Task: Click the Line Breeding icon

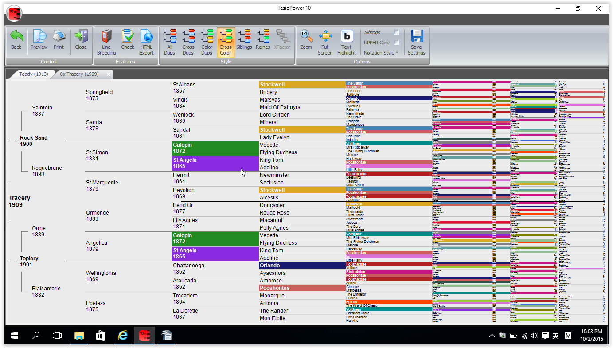Action: pyautogui.click(x=106, y=37)
